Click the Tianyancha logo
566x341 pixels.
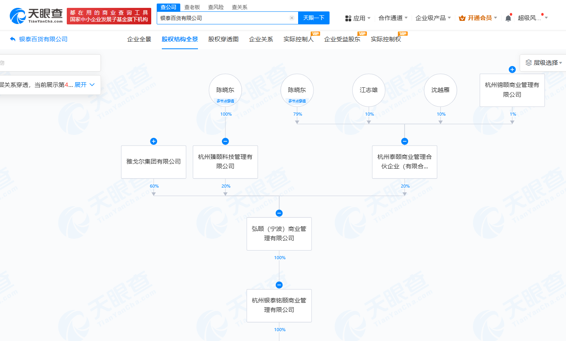36,16
